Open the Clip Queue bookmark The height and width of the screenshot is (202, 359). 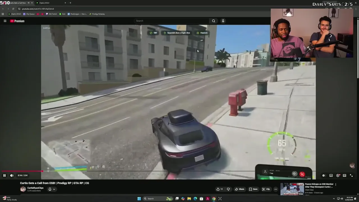(29, 14)
